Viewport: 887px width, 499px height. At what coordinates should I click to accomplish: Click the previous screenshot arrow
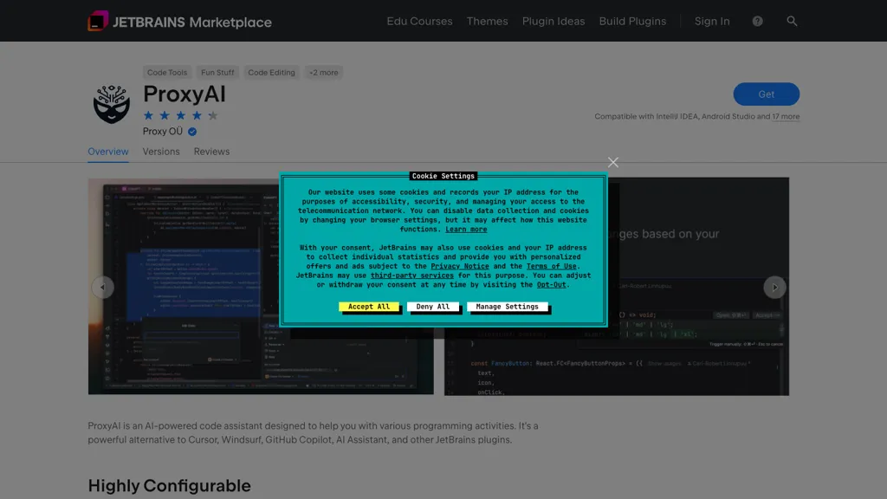coord(103,287)
